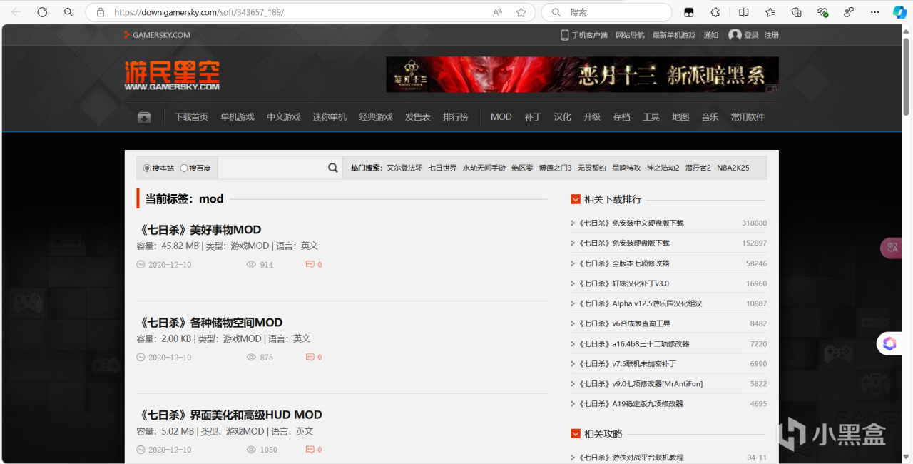Image resolution: width=913 pixels, height=464 pixels.
Task: Open 单机游戏 in navigation menu
Action: [238, 117]
